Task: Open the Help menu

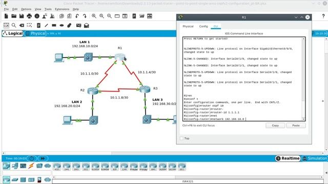Action: tap(76, 9)
